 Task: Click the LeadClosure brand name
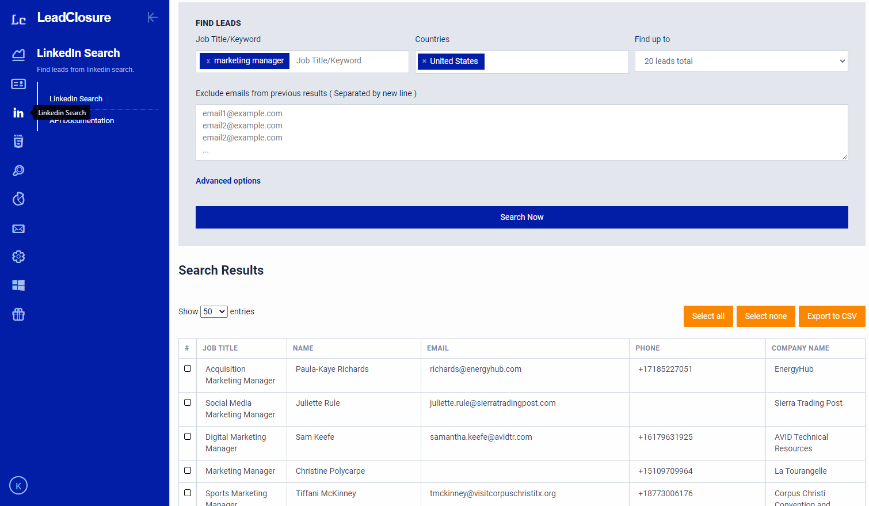point(74,17)
